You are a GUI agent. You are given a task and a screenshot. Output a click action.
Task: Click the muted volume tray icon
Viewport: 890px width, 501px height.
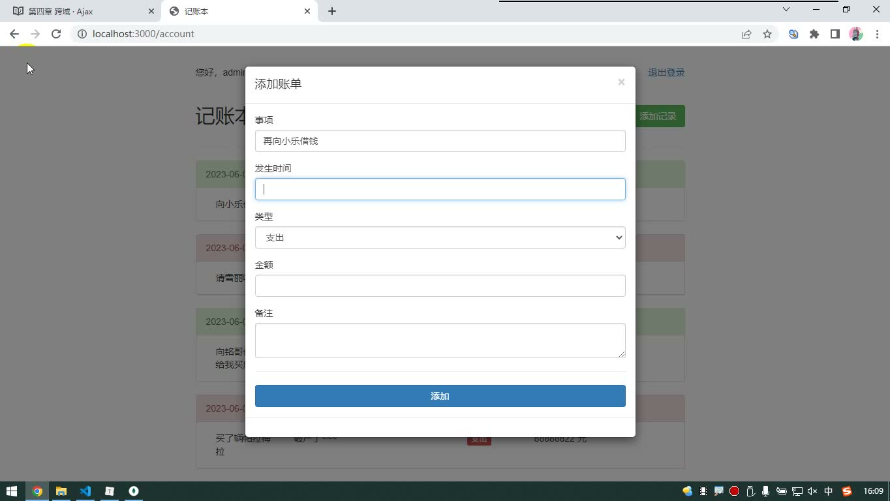point(813,491)
